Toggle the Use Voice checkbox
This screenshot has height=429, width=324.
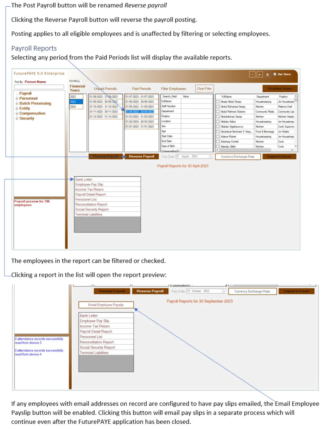click(x=275, y=74)
